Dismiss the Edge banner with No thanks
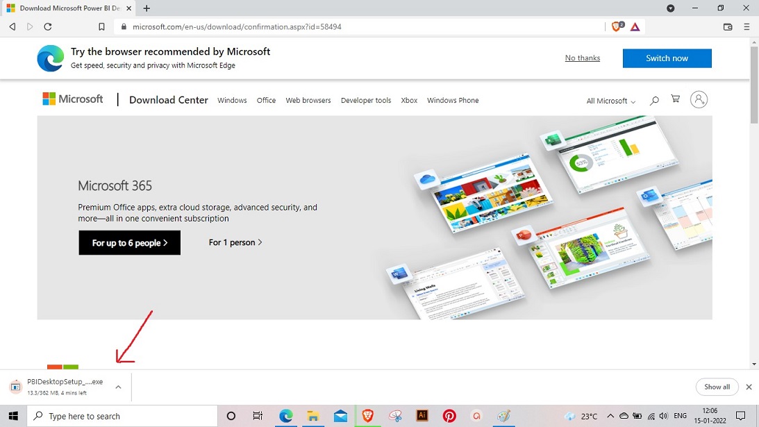The height and width of the screenshot is (427, 759). [583, 58]
